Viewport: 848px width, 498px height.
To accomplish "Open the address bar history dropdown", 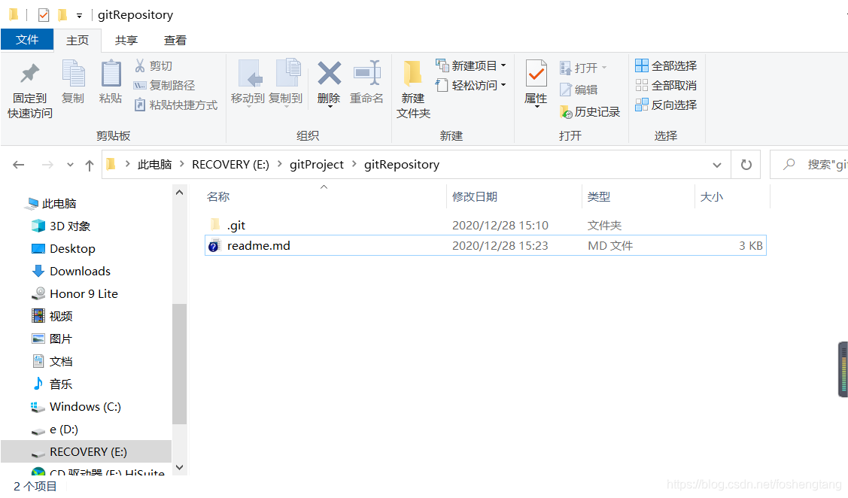I will (717, 165).
